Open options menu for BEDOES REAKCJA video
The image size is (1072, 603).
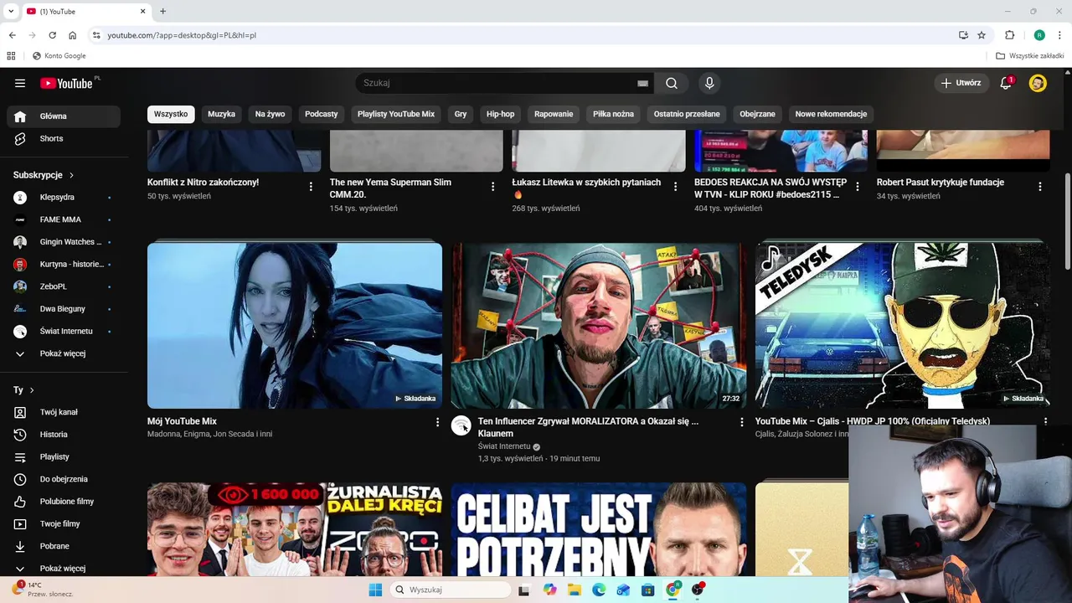click(x=857, y=187)
